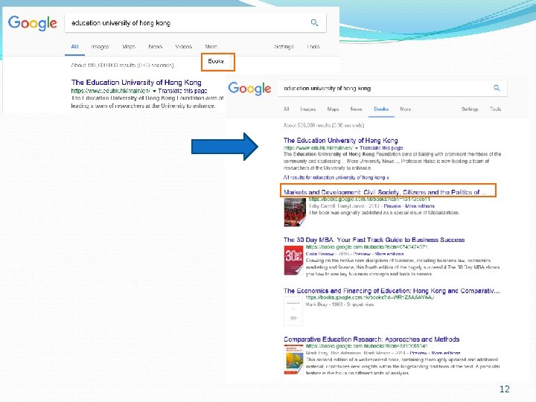Viewport: 536px width, 402px height.
Task: Click Preview link for Comparative Education Research
Action: [x=418, y=353]
